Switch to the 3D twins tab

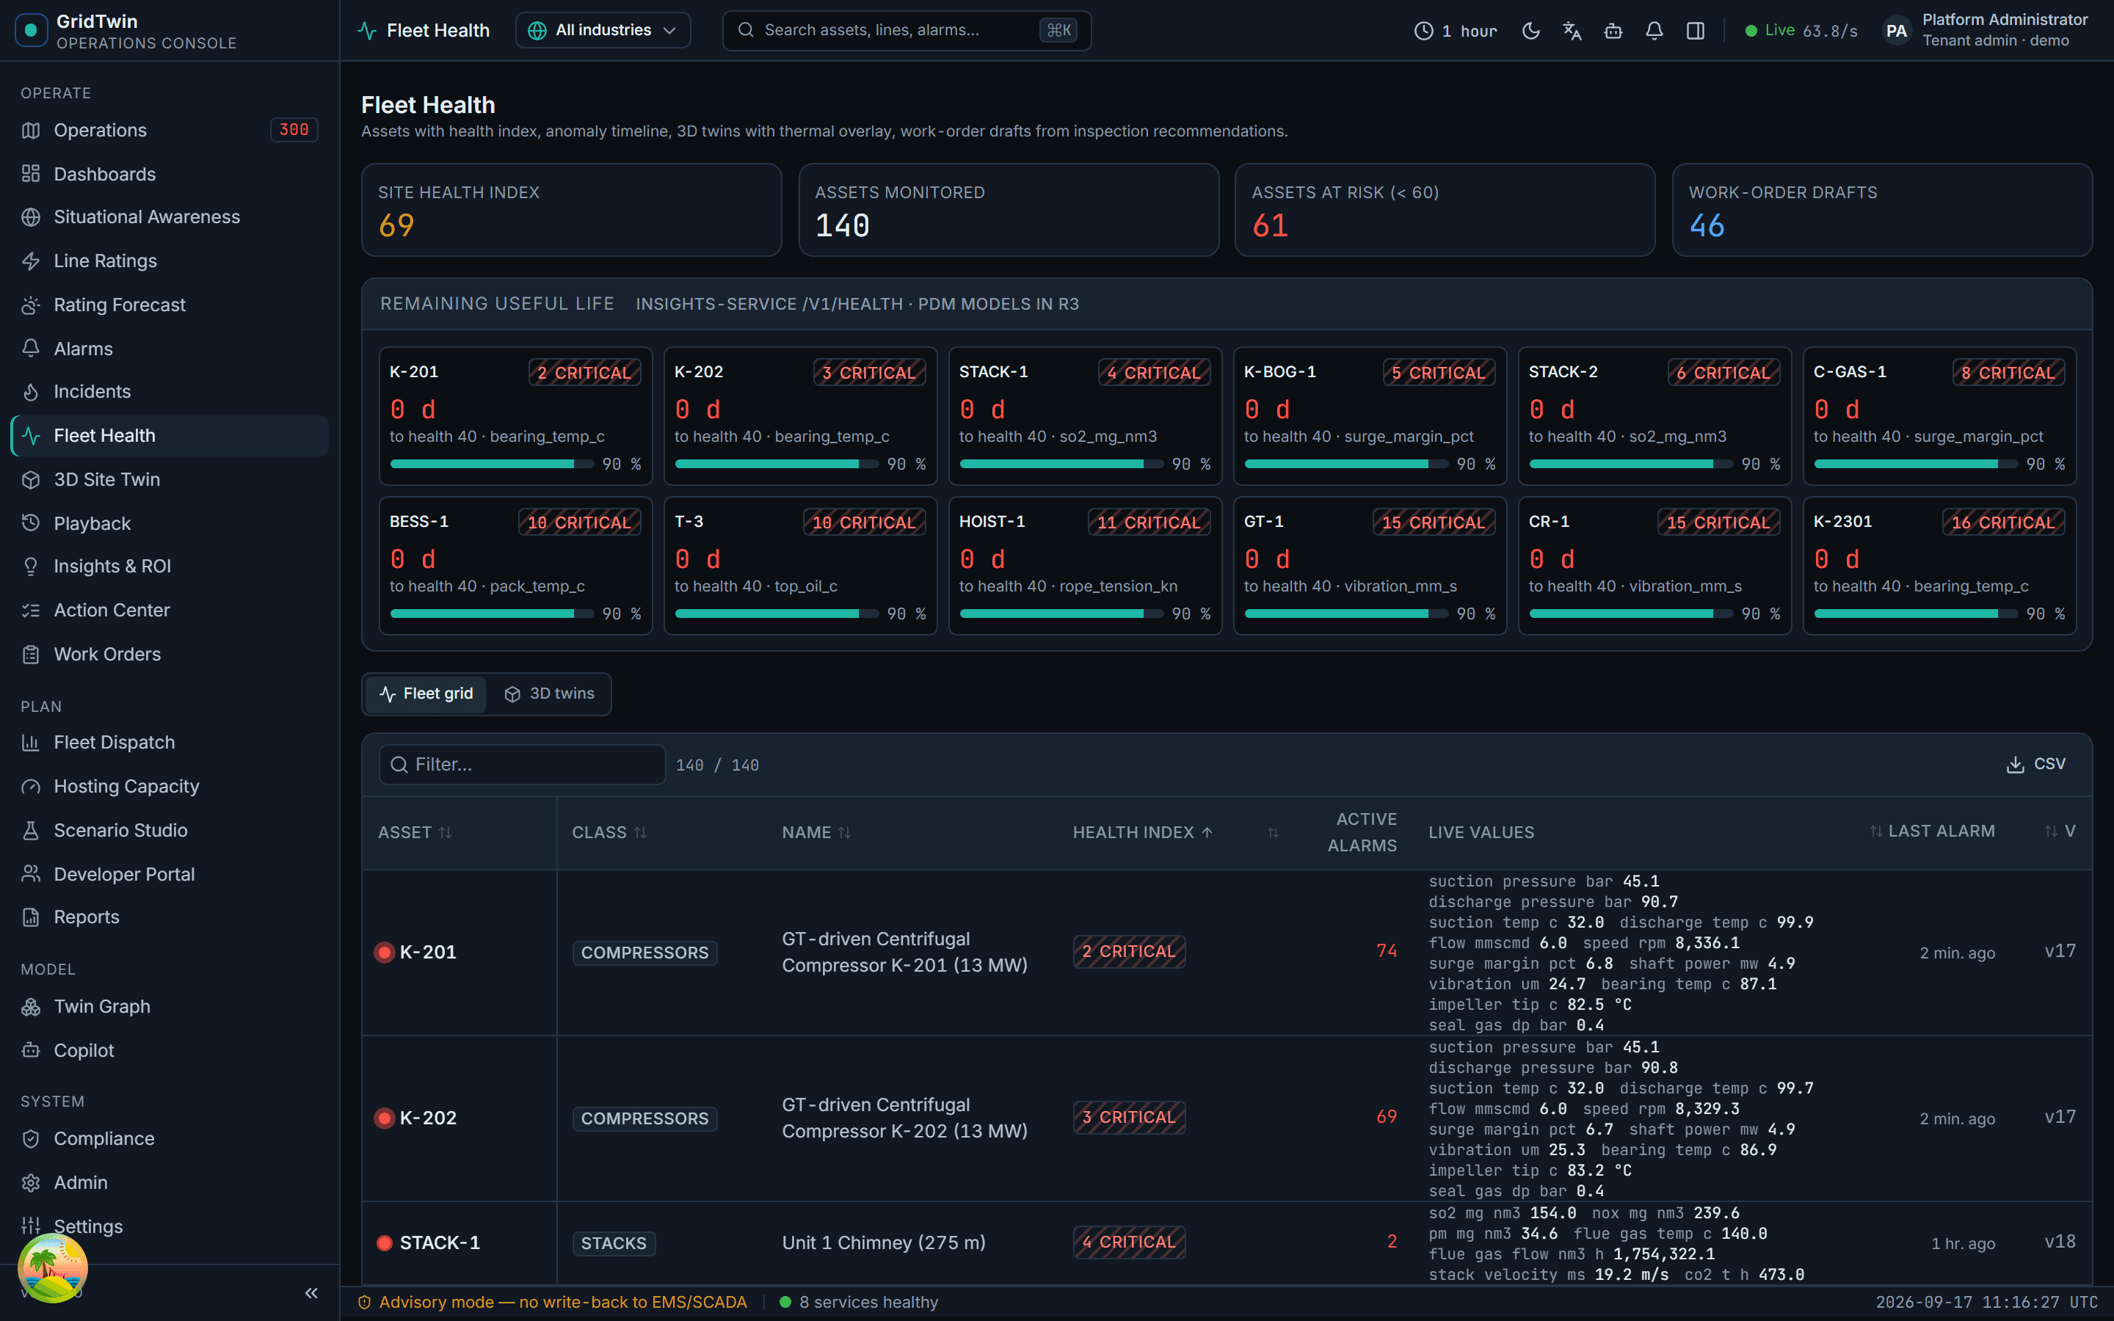tap(548, 694)
